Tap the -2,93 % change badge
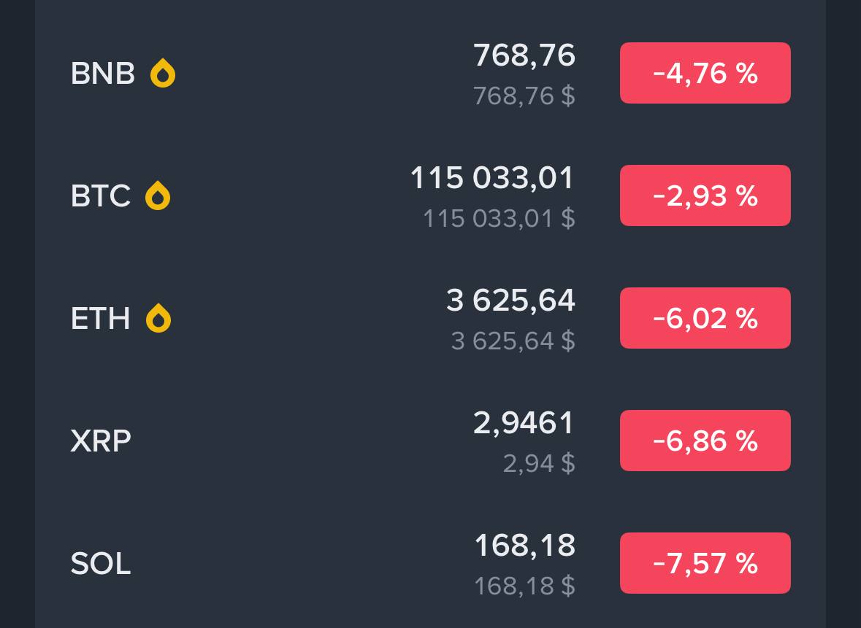Image resolution: width=861 pixels, height=628 pixels. pyautogui.click(x=705, y=195)
